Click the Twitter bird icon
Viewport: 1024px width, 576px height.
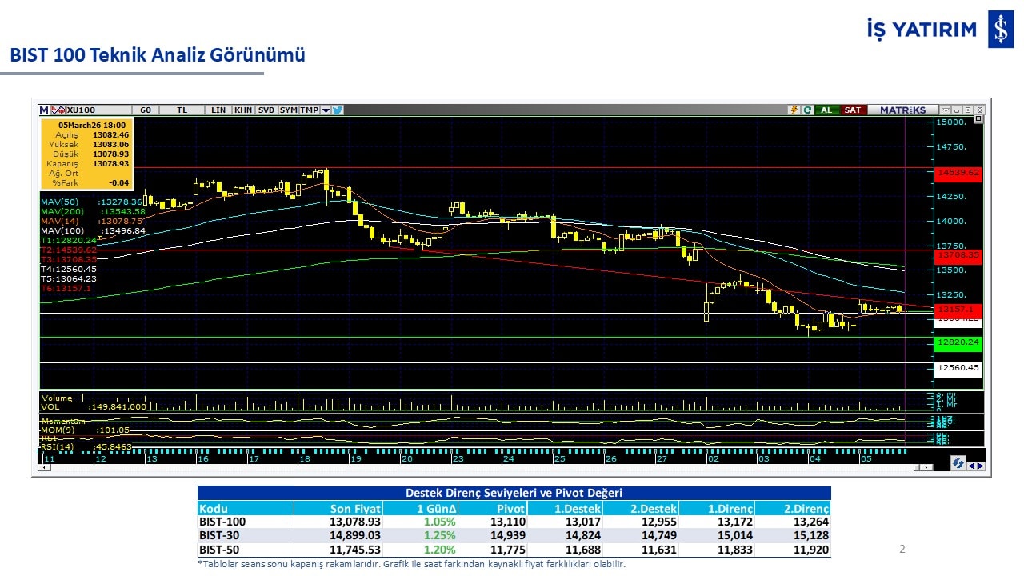(338, 110)
